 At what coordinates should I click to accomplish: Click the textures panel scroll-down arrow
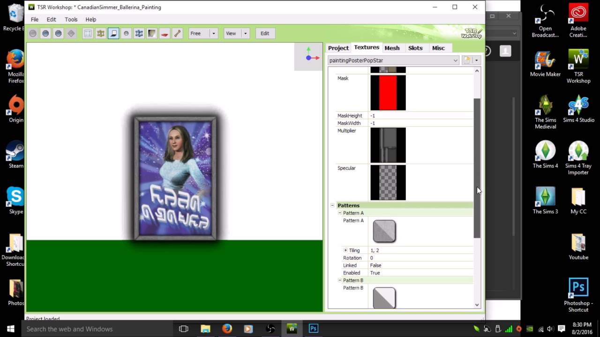coord(477,305)
